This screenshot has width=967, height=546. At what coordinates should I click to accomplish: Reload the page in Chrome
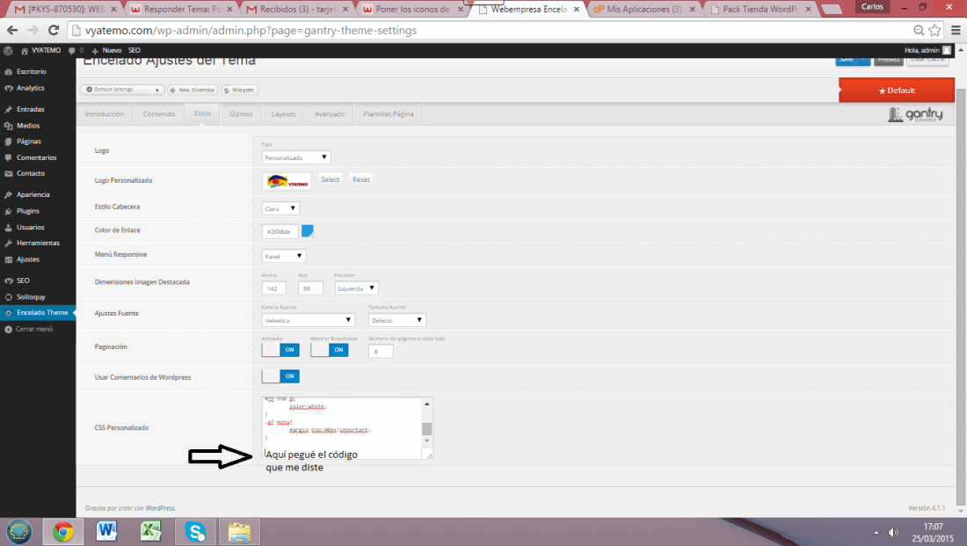[x=54, y=30]
